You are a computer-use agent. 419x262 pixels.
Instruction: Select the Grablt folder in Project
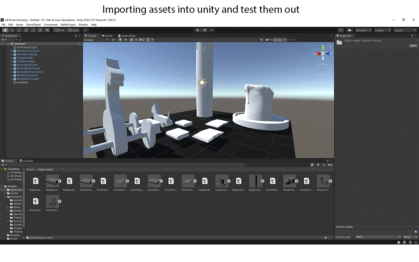click(x=14, y=193)
